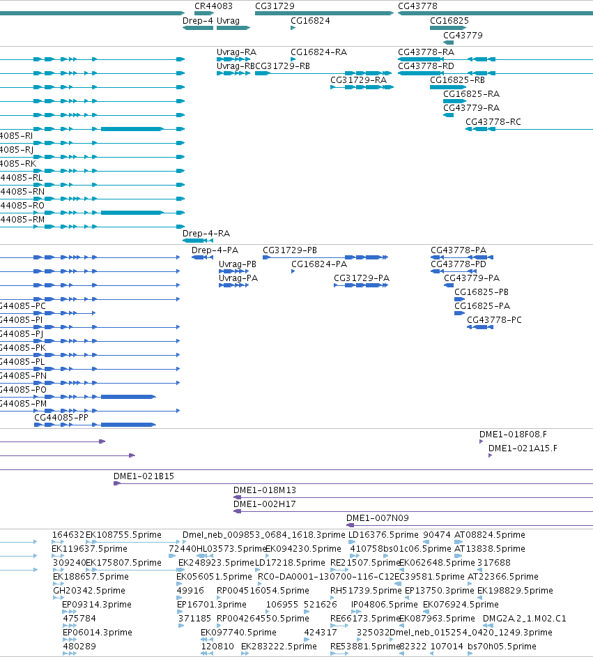Viewport: 593px width, 657px height.
Task: Click protein Uvrag-PA
Action: pyautogui.click(x=238, y=278)
